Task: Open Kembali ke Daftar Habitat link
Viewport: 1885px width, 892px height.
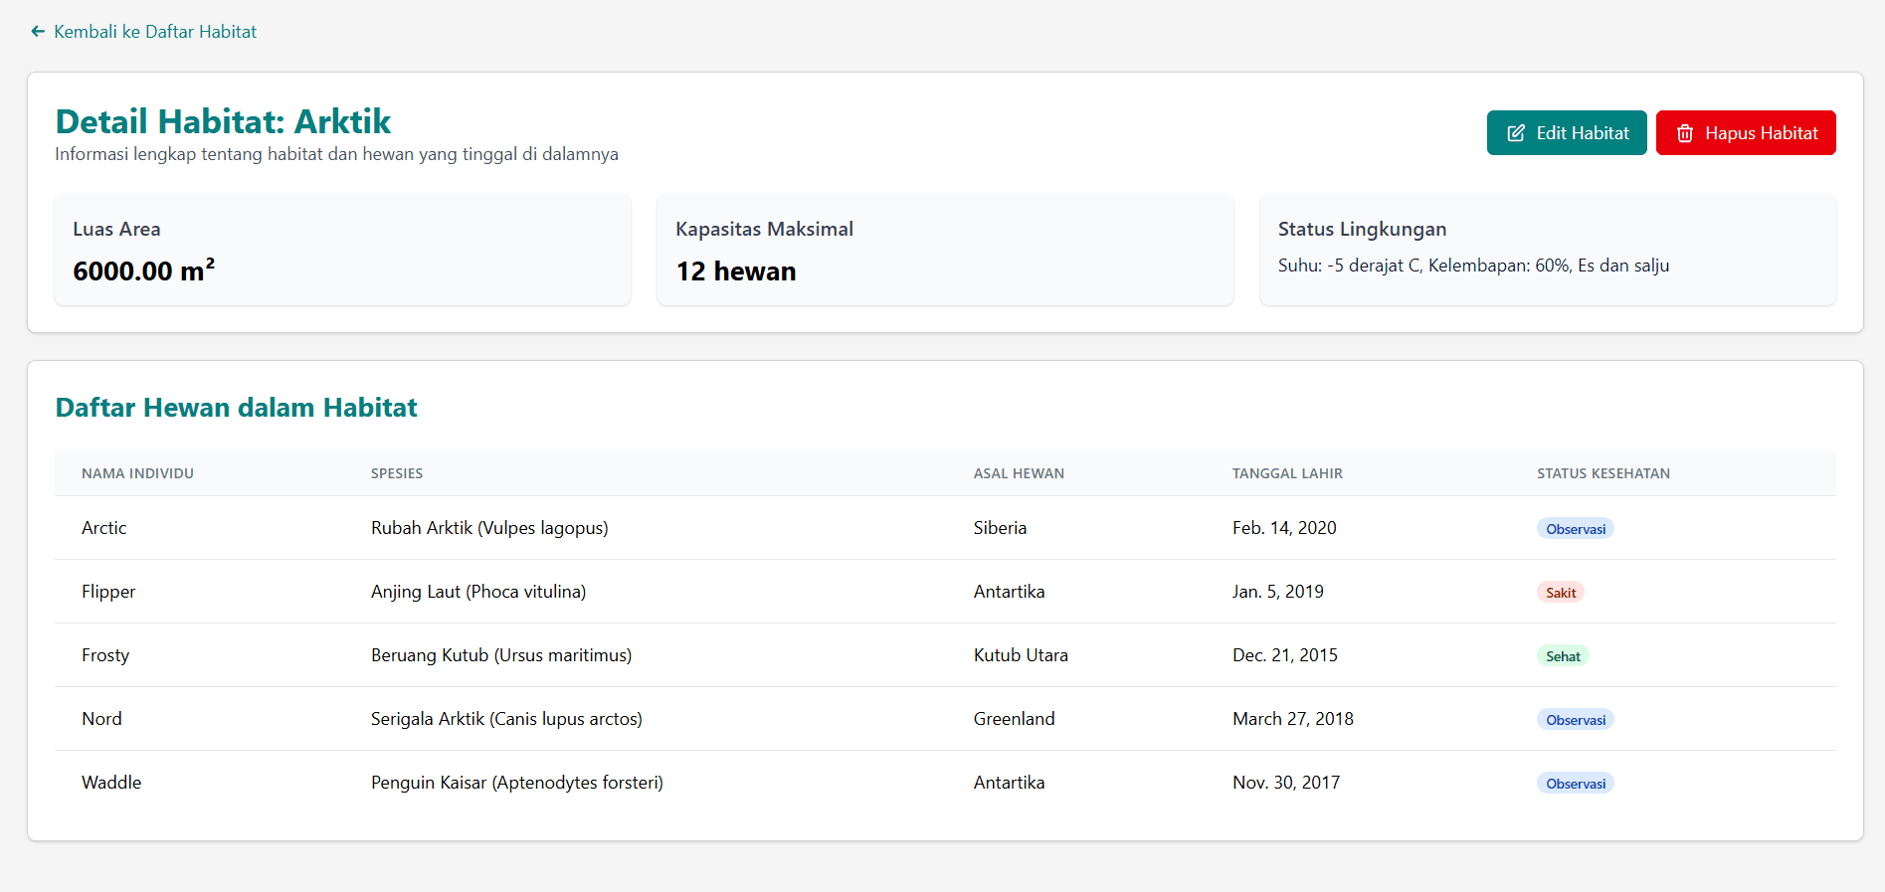Action: coord(154,32)
